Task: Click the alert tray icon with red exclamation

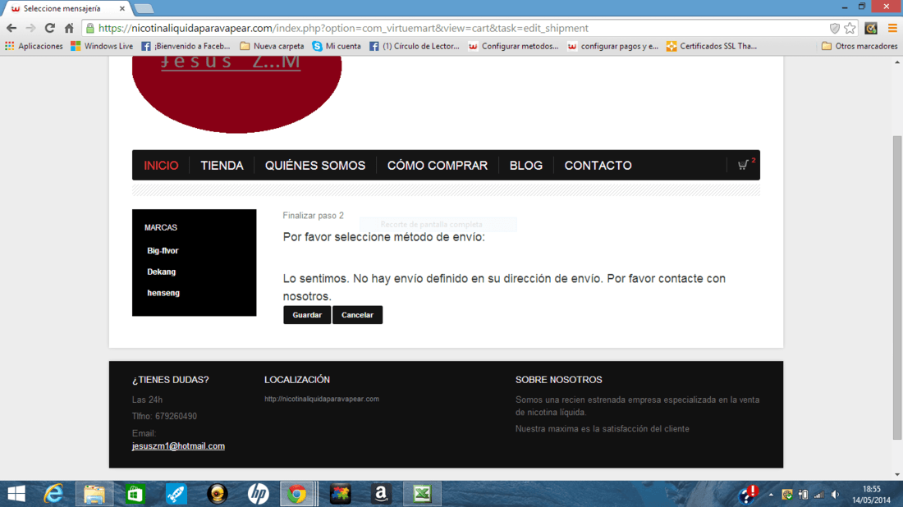Action: pos(749,494)
